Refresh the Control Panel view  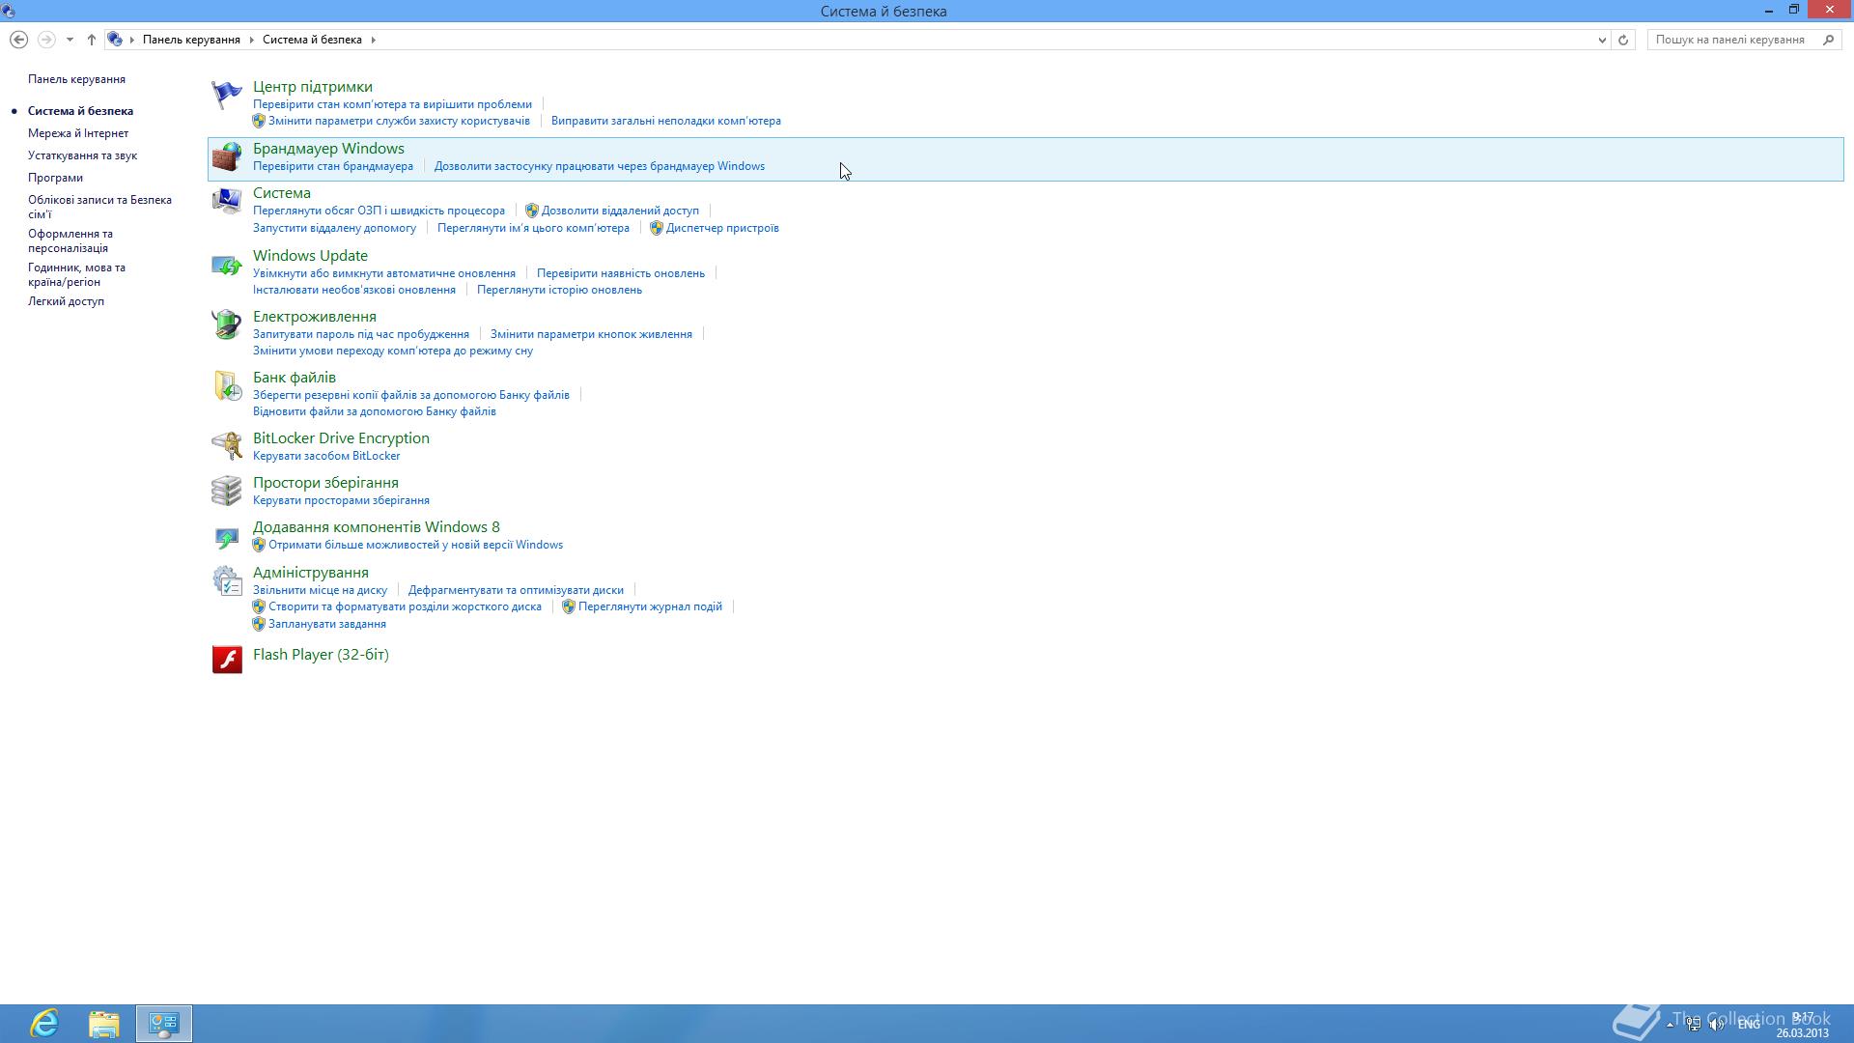pos(1623,40)
